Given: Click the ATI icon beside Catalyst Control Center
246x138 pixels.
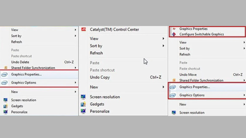Looking at the screenshot, I should (x=83, y=29).
